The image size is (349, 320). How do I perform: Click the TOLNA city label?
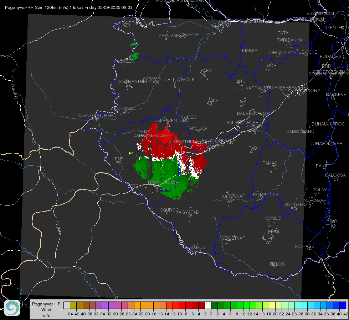coord(320,190)
